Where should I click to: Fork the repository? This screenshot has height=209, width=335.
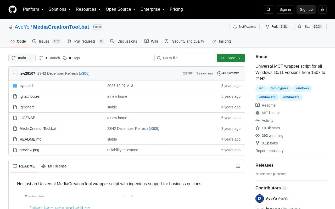[x=277, y=27]
